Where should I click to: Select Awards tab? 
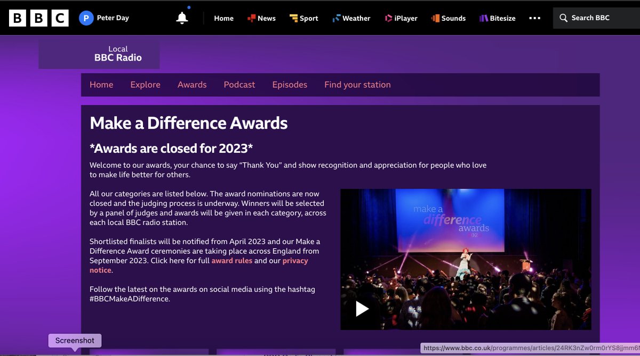pos(192,85)
